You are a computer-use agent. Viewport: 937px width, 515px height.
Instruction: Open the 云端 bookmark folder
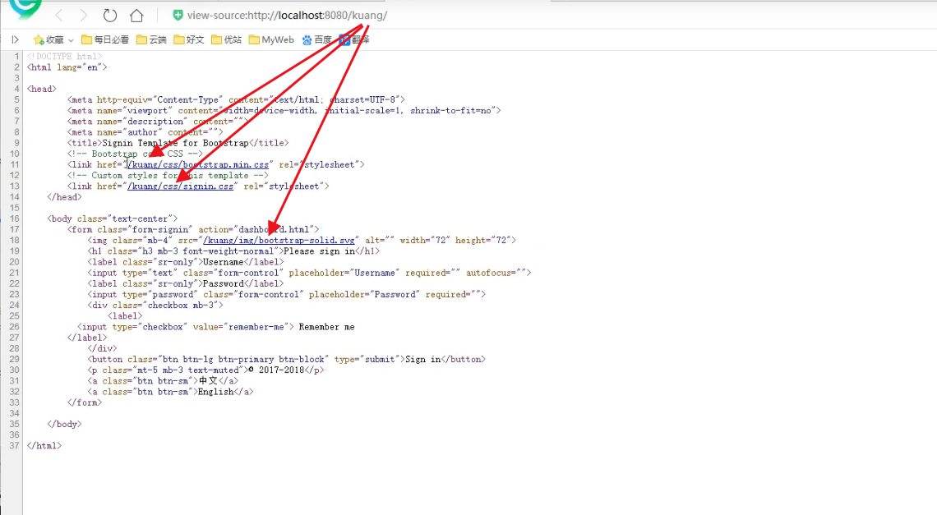(x=151, y=39)
